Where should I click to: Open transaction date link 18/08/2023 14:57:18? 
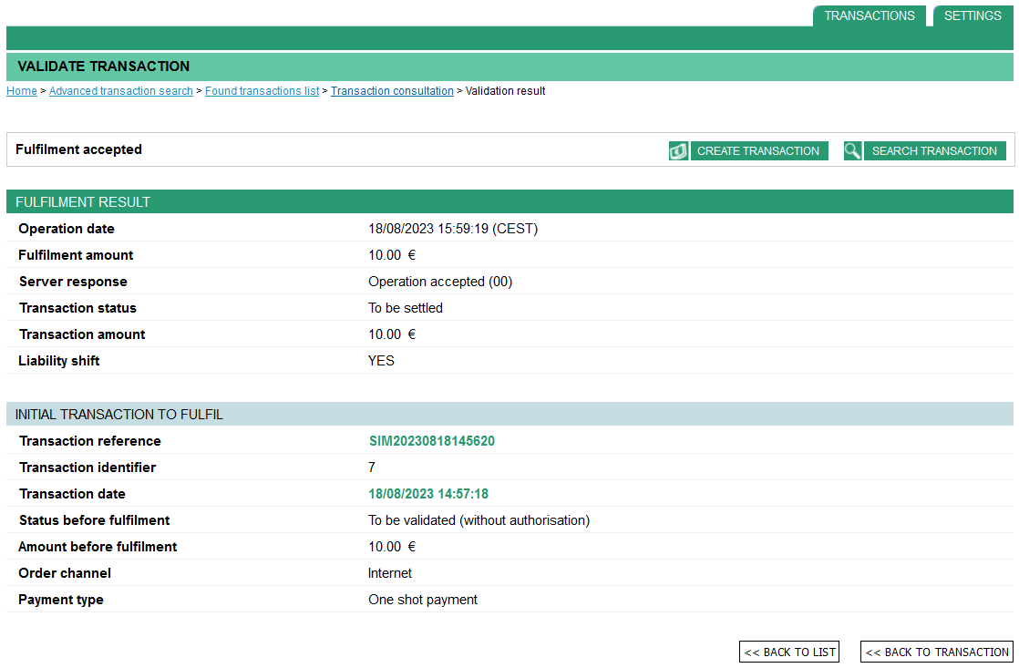click(x=427, y=493)
